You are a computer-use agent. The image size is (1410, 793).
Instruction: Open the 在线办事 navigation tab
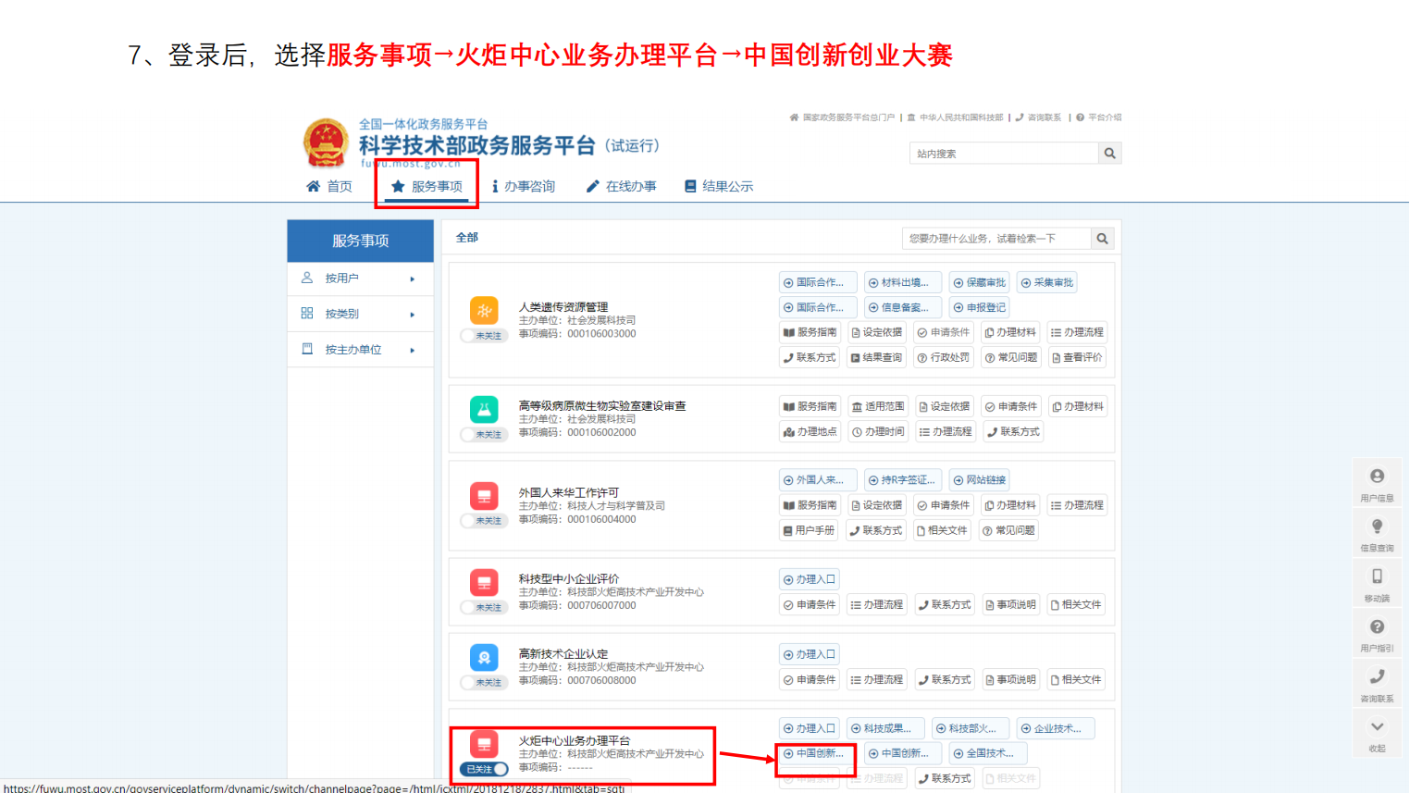coord(622,186)
